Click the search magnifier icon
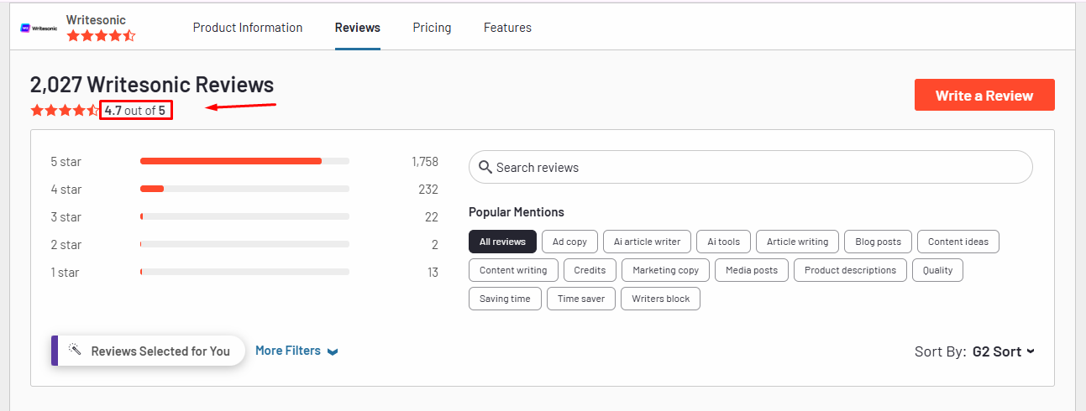This screenshot has height=411, width=1086. [x=485, y=167]
